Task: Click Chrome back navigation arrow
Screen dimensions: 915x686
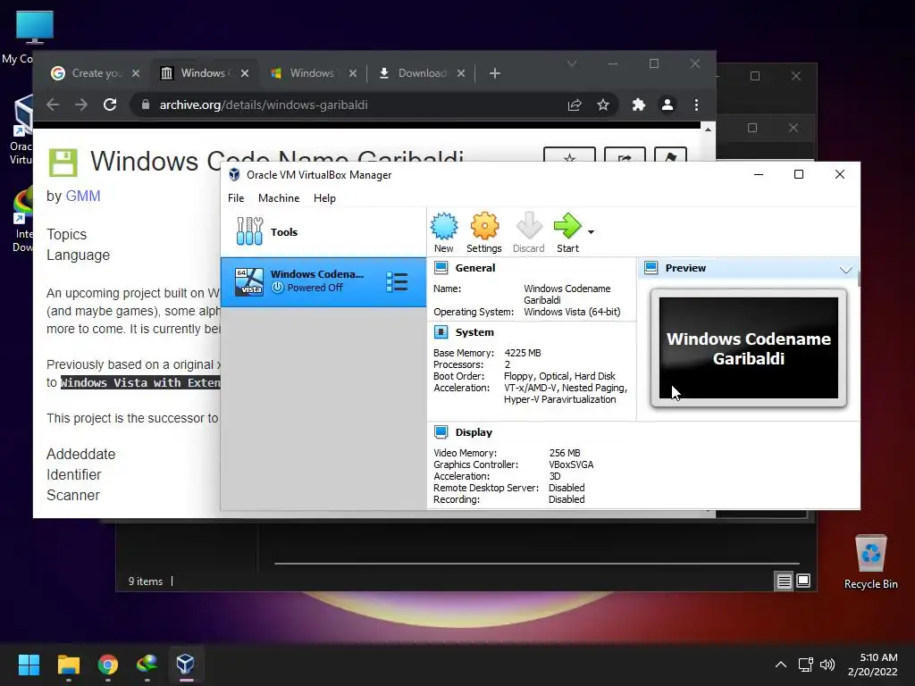Action: click(53, 105)
